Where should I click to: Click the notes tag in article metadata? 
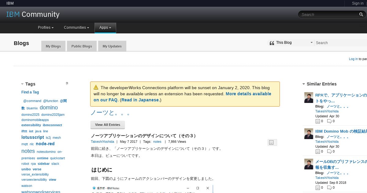tap(157, 142)
